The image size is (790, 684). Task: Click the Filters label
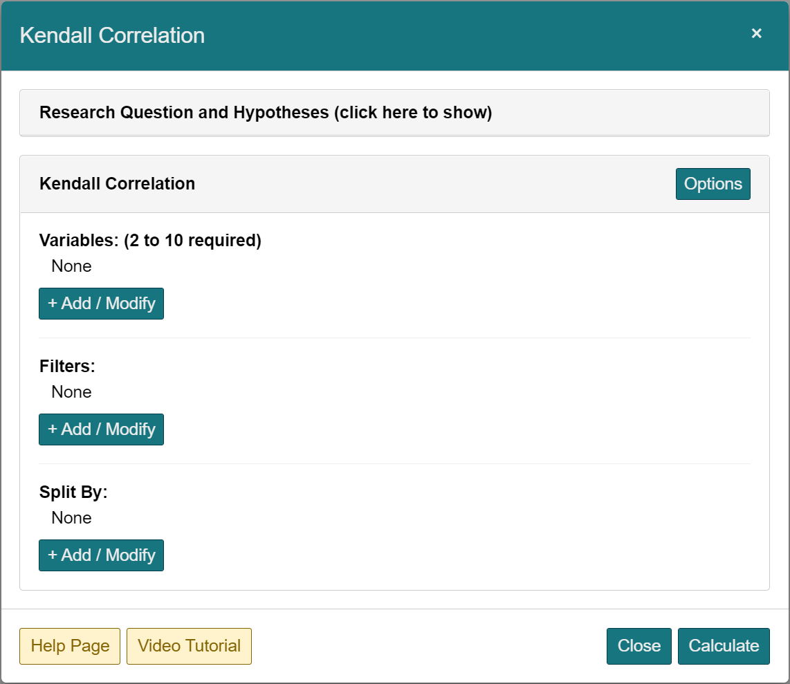67,367
